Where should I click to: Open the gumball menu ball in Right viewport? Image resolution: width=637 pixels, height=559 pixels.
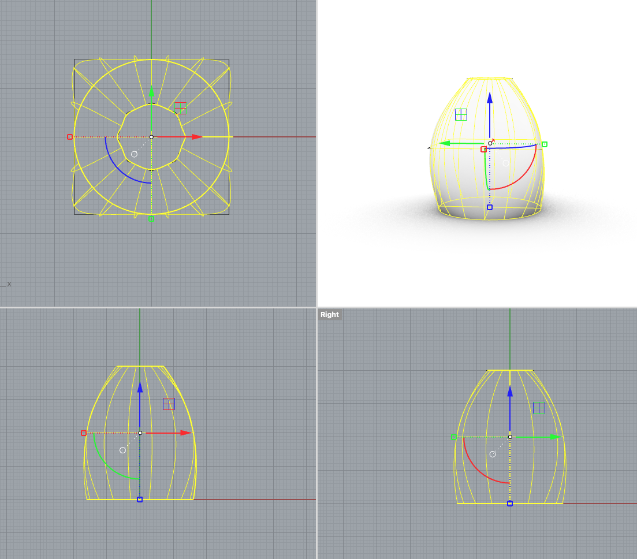pos(492,453)
